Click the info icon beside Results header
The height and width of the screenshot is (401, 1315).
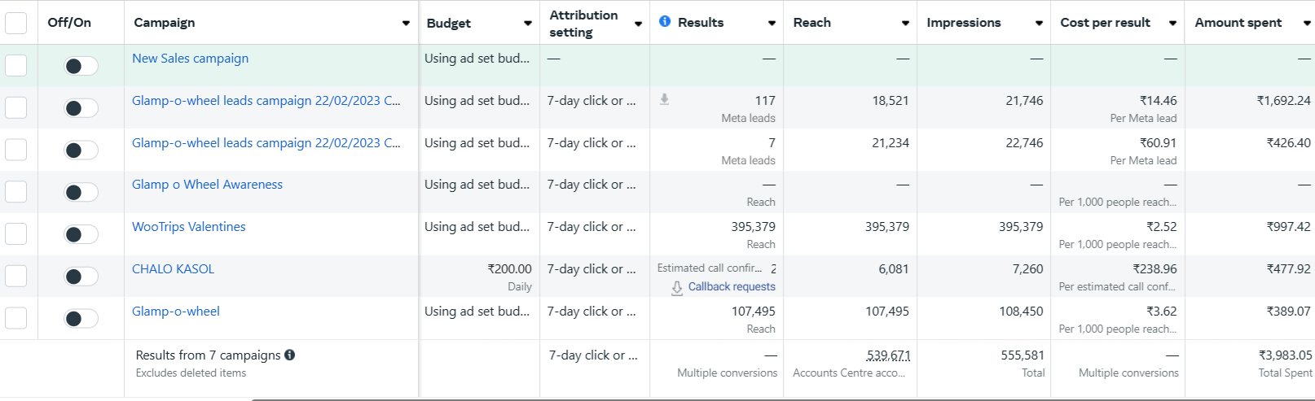tap(665, 22)
